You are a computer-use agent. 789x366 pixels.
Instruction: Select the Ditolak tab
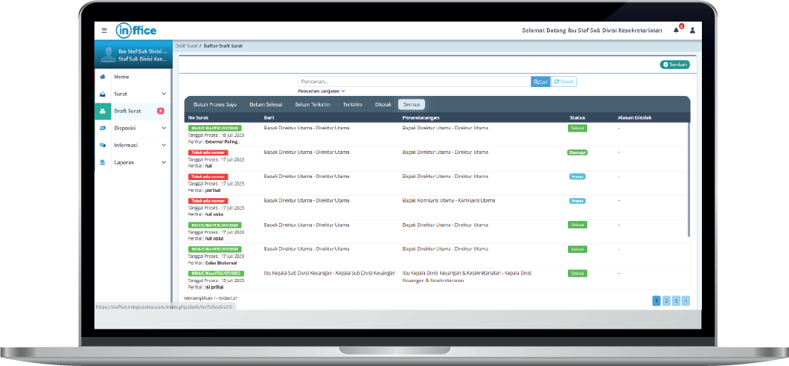point(383,105)
